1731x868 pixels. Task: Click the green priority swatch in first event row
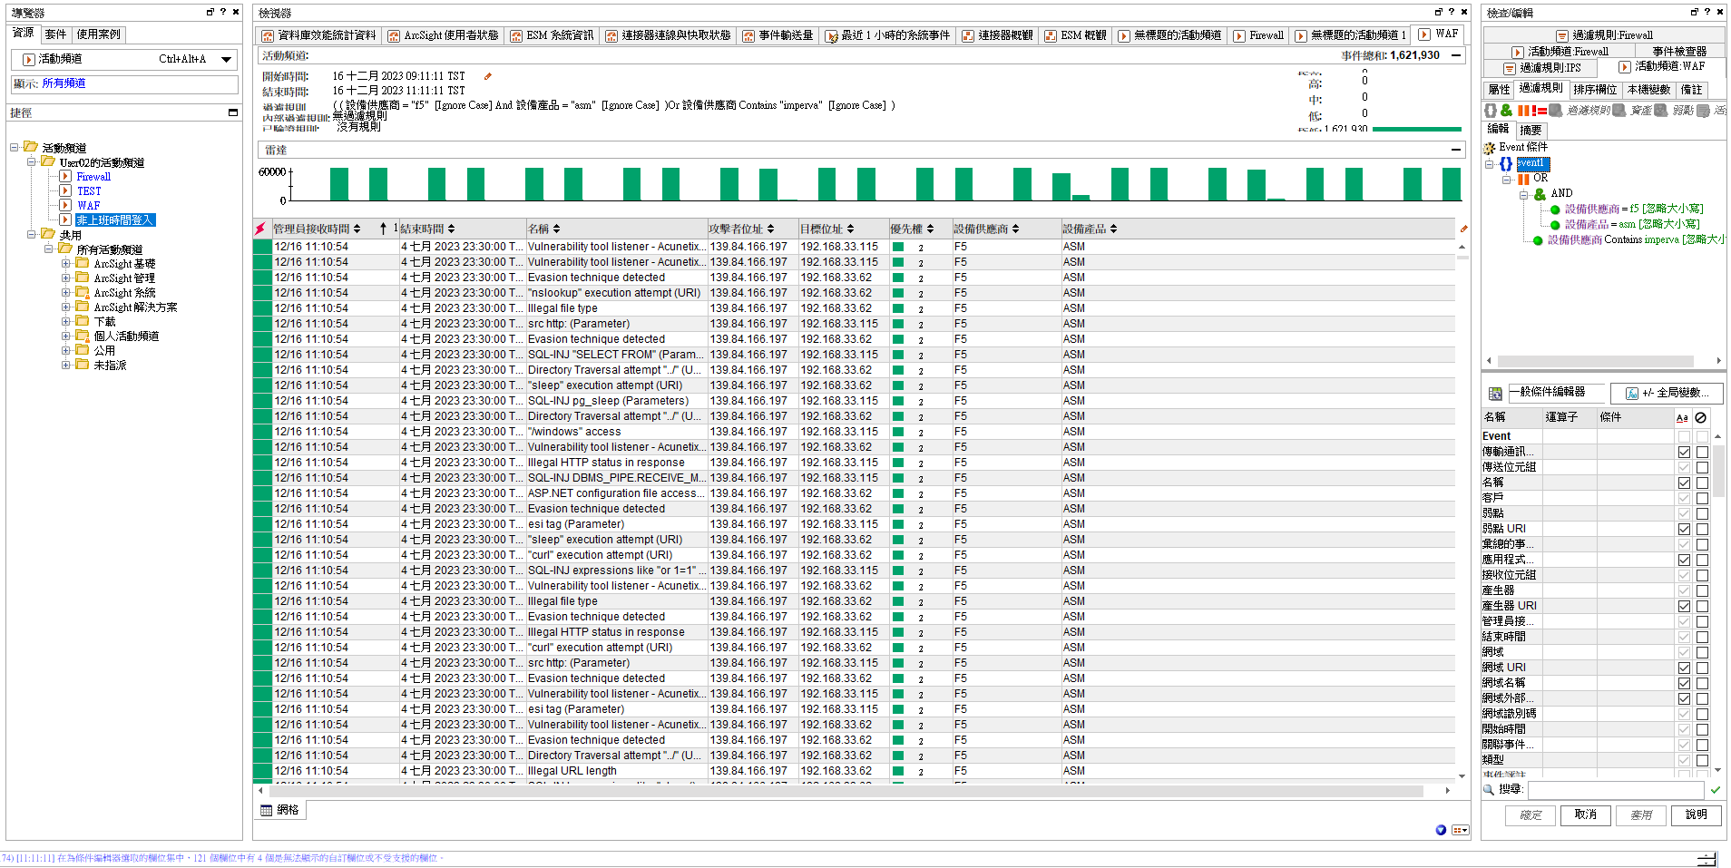[x=898, y=247]
